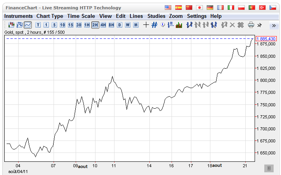Open the Studies menu
The width and height of the screenshot is (281, 175).
click(x=156, y=16)
